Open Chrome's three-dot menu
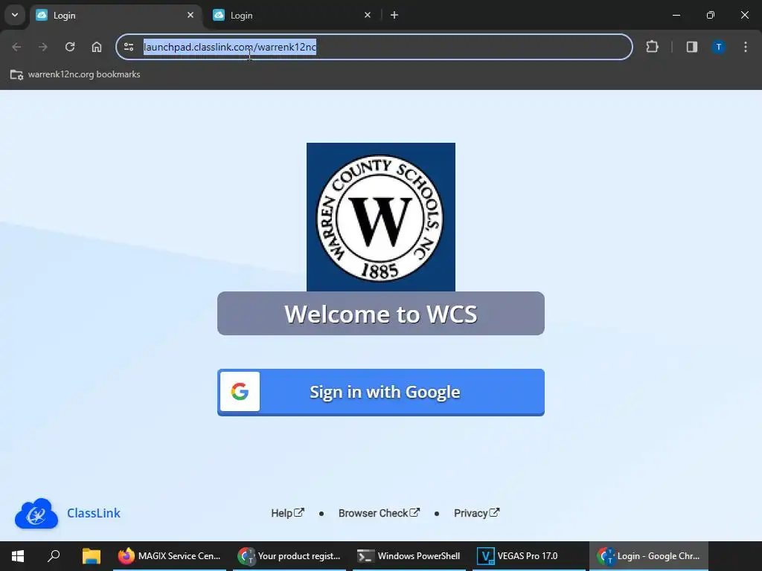 point(746,47)
